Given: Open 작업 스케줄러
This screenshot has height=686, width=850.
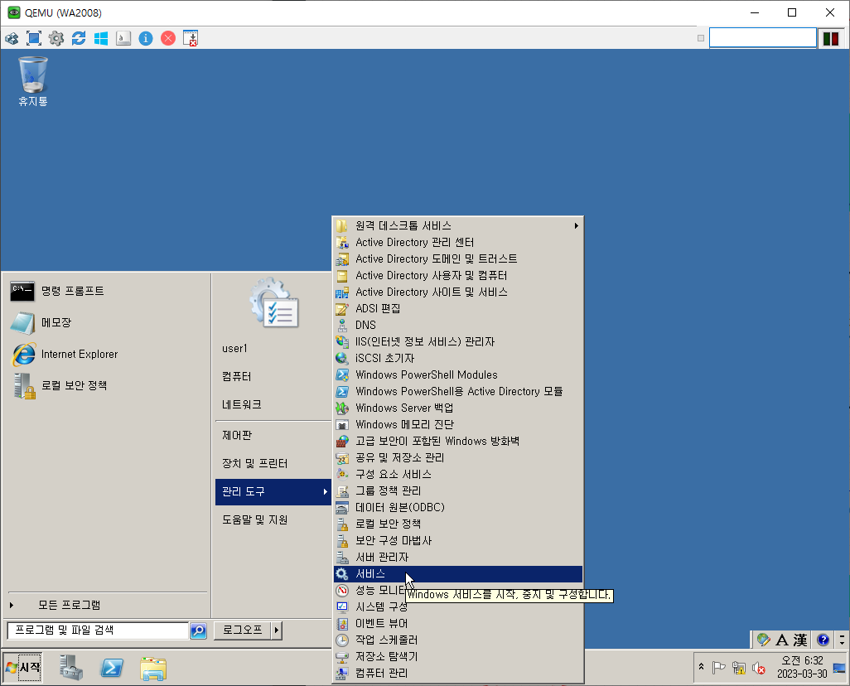Looking at the screenshot, I should pyautogui.click(x=458, y=640).
